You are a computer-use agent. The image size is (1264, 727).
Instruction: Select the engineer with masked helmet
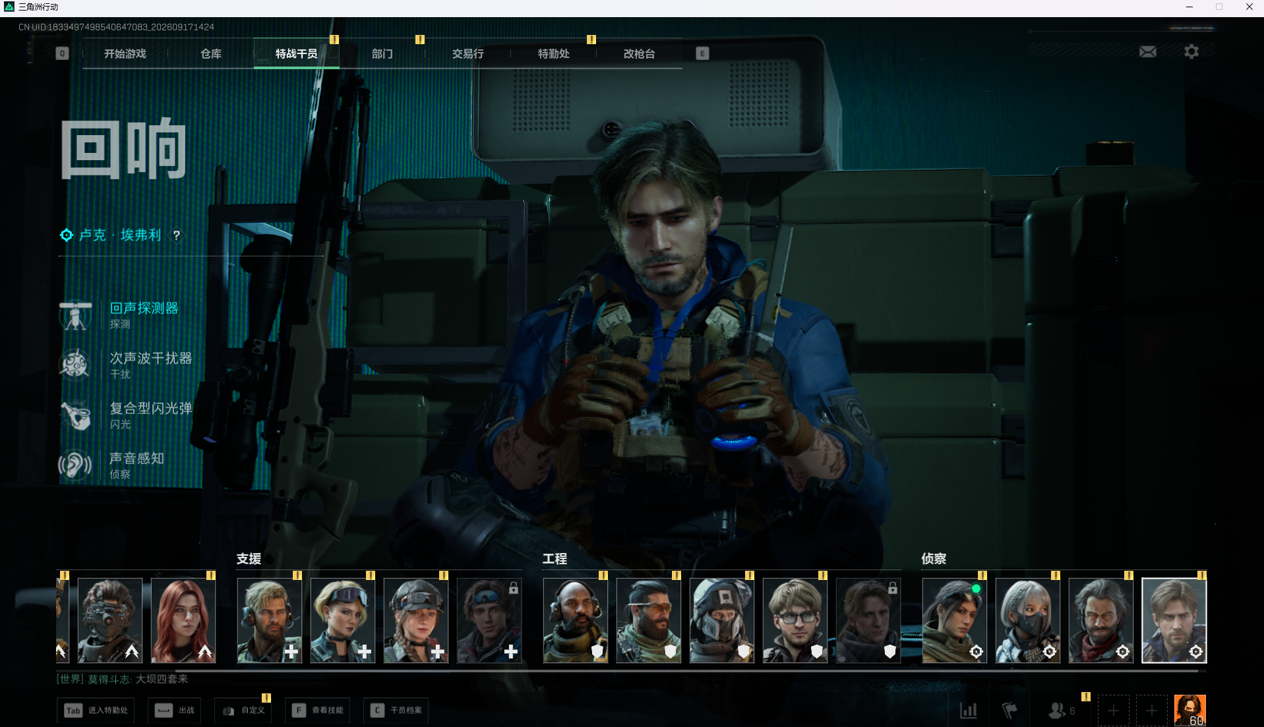722,620
